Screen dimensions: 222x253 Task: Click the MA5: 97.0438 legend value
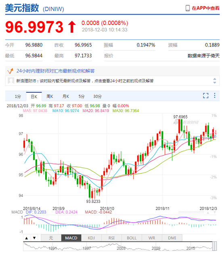pos(35,111)
